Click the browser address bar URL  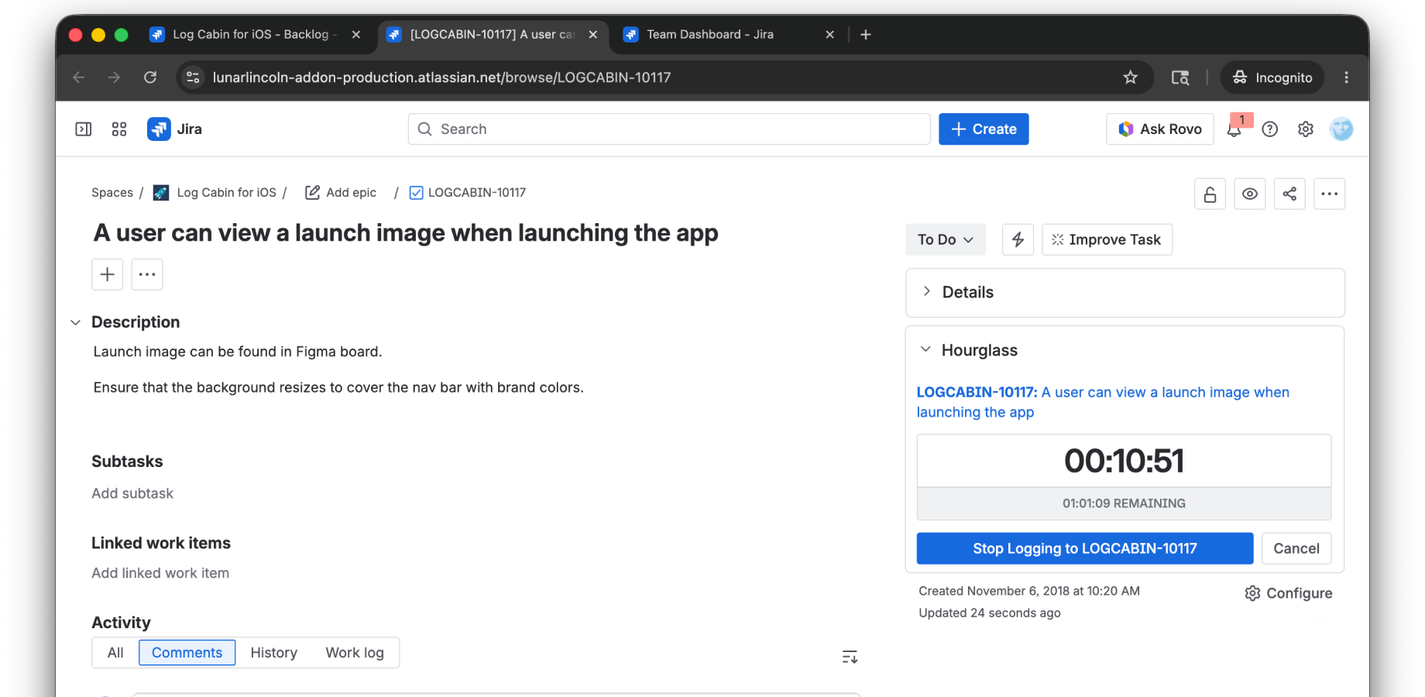(x=441, y=77)
